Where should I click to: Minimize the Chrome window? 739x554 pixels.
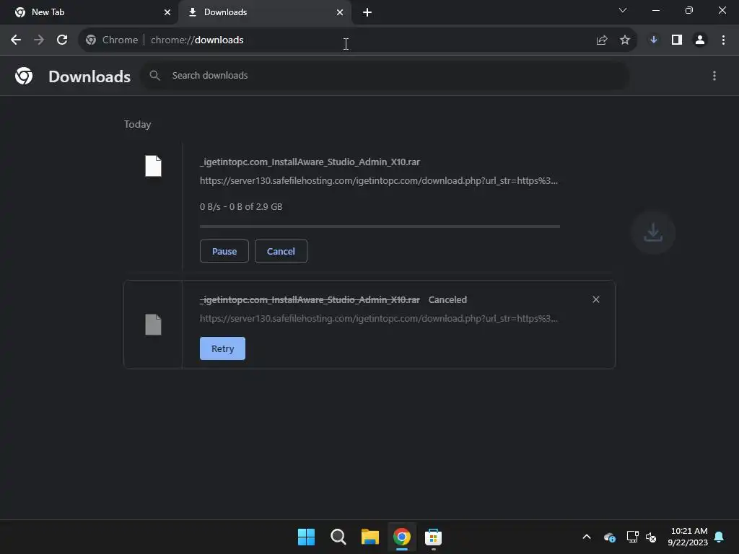[x=655, y=10]
